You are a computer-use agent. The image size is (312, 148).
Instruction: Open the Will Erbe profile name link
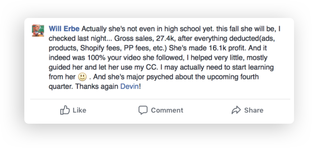(x=64, y=29)
